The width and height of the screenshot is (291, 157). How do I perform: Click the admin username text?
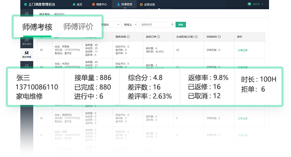256,4
